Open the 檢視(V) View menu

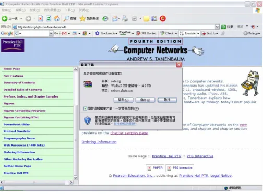(34, 10)
